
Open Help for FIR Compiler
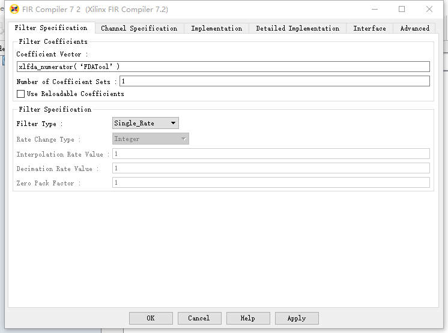[x=248, y=318]
